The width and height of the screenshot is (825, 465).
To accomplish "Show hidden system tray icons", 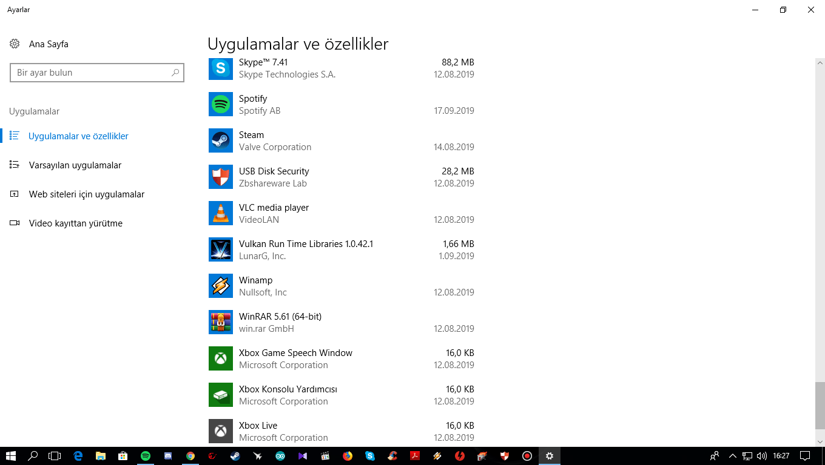I will (733, 456).
